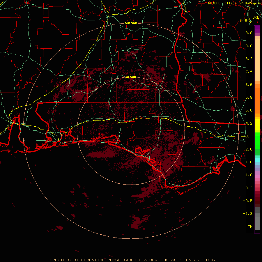Click the 0.3 DEG elevation angle in caption
Viewport: 262px width, 262px height.
(x=148, y=260)
